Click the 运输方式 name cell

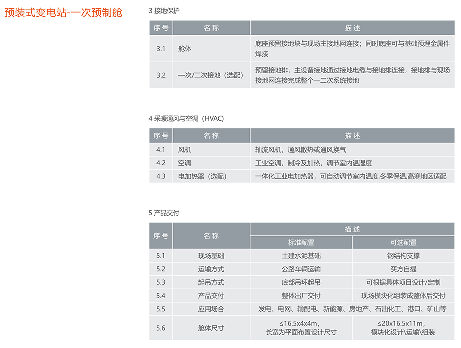pyautogui.click(x=211, y=269)
